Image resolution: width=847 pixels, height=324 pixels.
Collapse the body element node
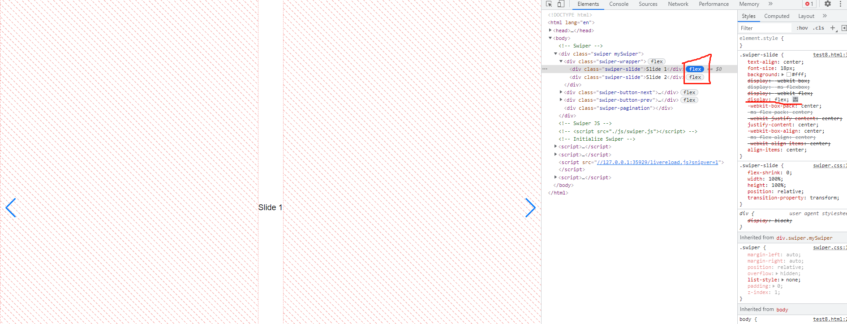coord(550,38)
